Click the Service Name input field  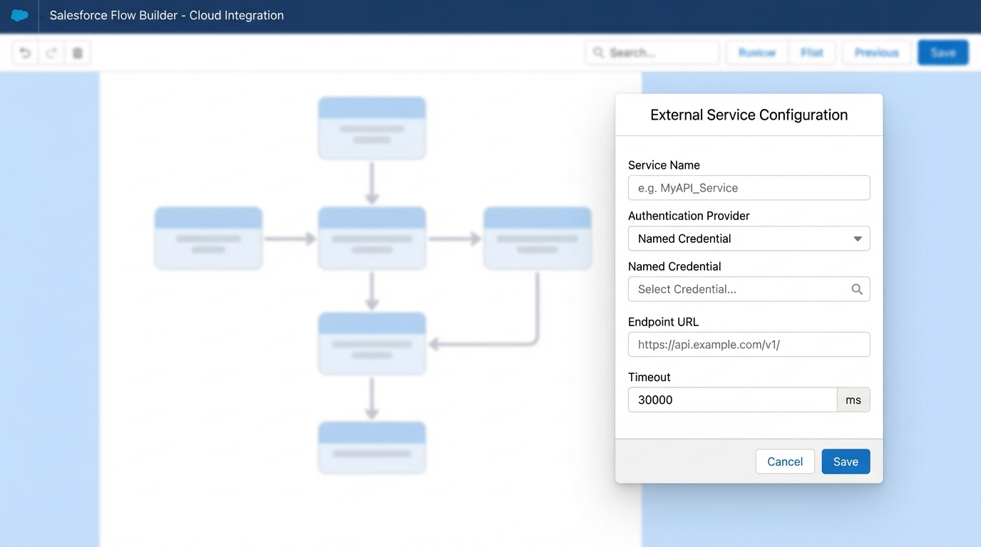click(x=748, y=187)
